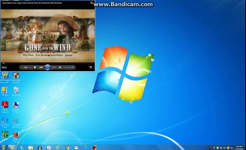Screen dimensions: 246x150
Task: Select Special Features in the DVD menu
Action: pos(56,55)
